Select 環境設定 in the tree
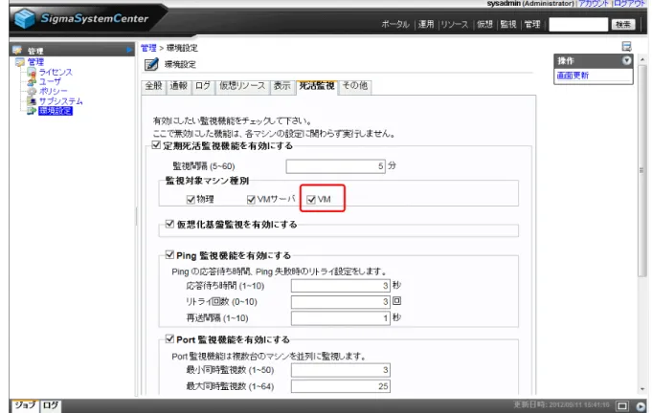Image resolution: width=652 pixels, height=413 pixels. coord(56,111)
